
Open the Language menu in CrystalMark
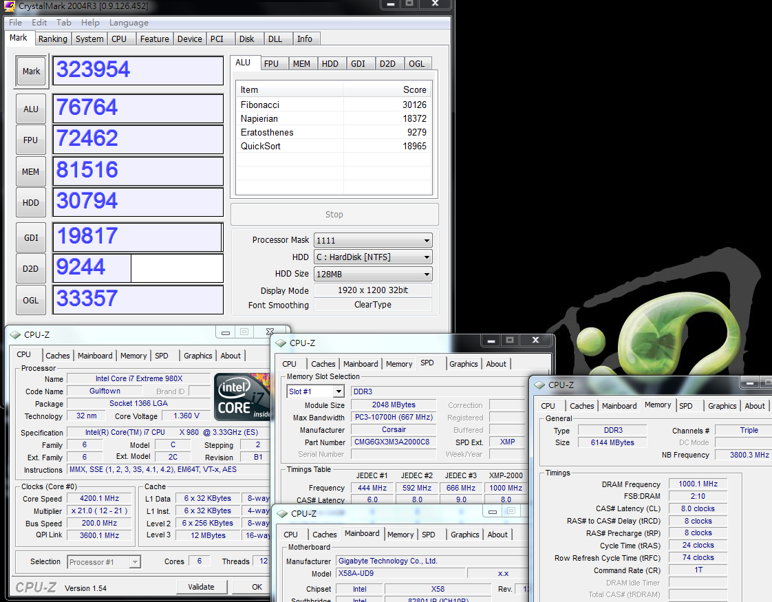129,23
